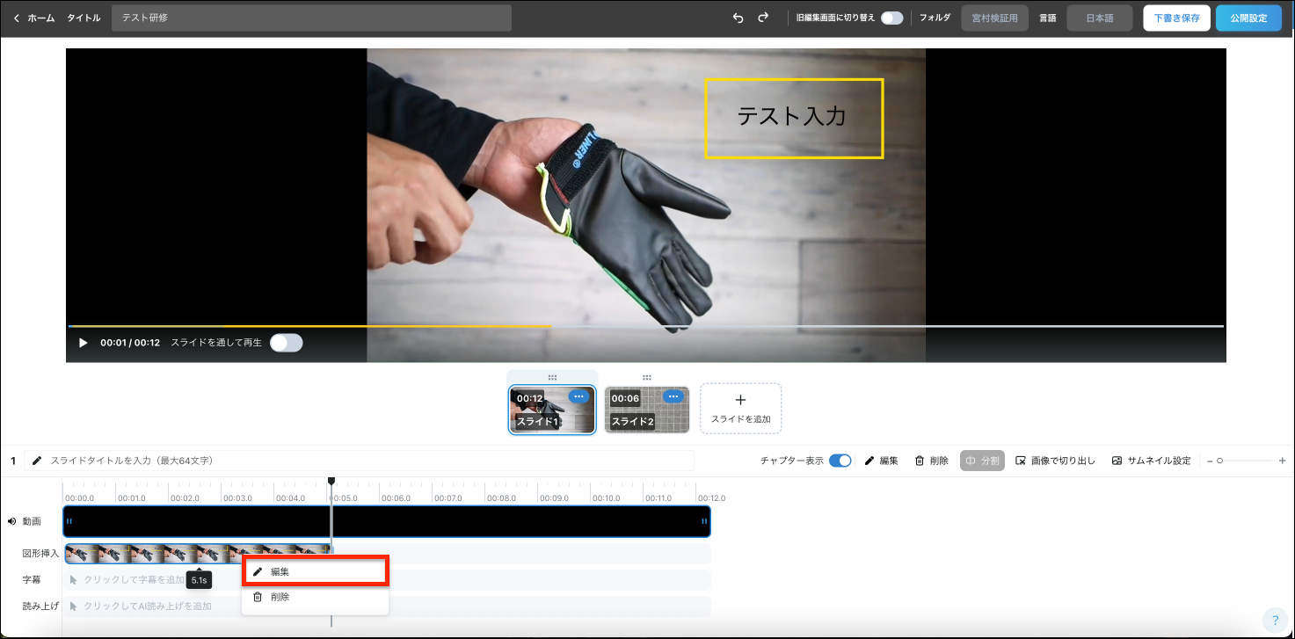Click the timeline zoom in plus icon
This screenshot has height=639, width=1295.
(x=1282, y=461)
